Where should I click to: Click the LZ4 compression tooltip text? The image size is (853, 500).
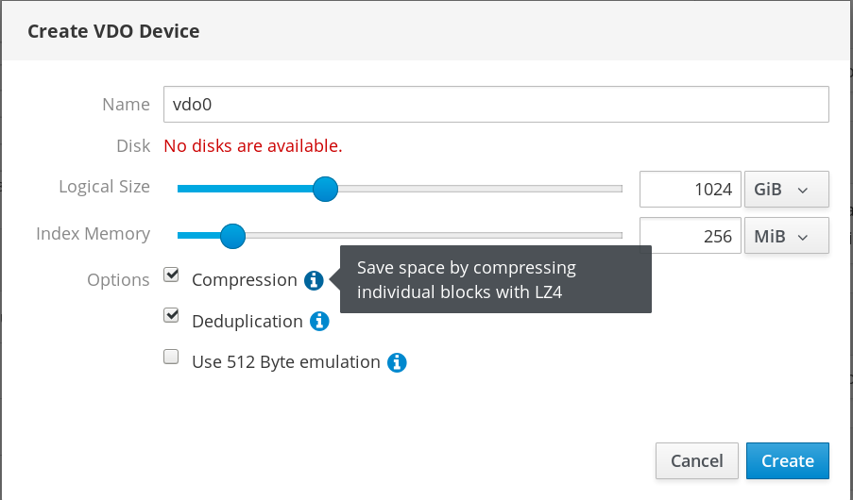[467, 279]
